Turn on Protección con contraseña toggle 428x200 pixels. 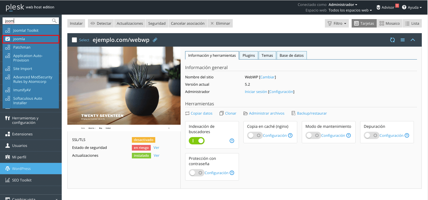196,173
